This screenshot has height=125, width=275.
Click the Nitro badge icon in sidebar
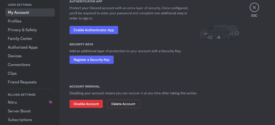[50, 102]
